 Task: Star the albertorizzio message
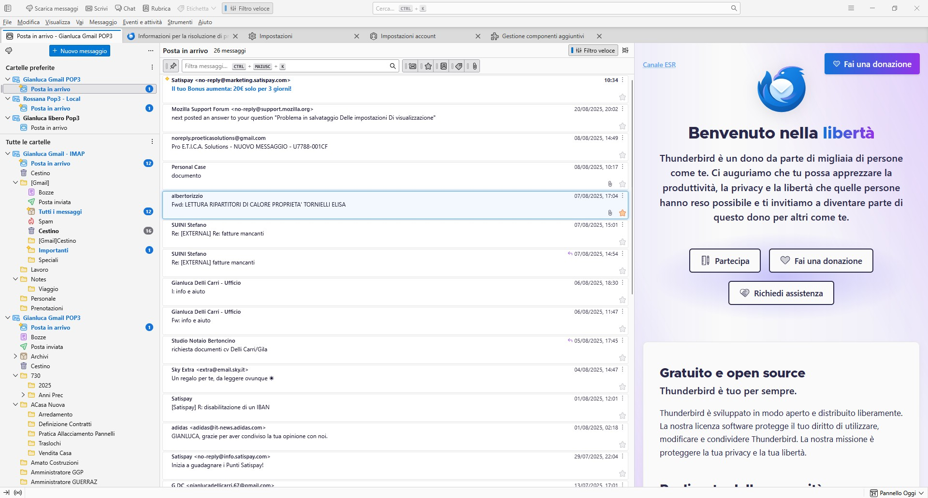pyautogui.click(x=622, y=213)
